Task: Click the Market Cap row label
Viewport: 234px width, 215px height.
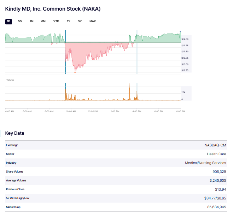Action: coord(13,207)
